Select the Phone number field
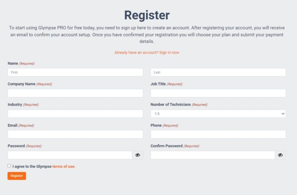Viewport: 297px width, 195px height. click(x=218, y=134)
